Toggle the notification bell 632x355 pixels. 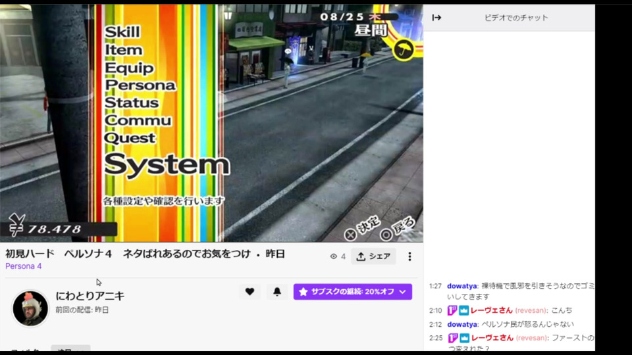(x=277, y=291)
